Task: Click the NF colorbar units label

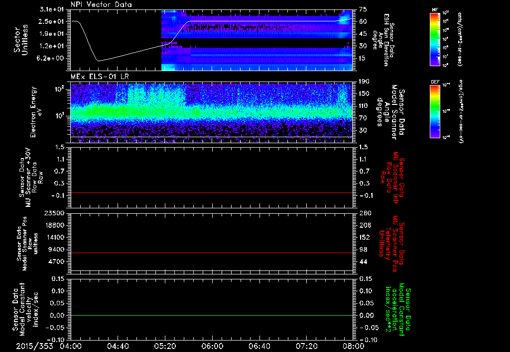Action: 460,39
